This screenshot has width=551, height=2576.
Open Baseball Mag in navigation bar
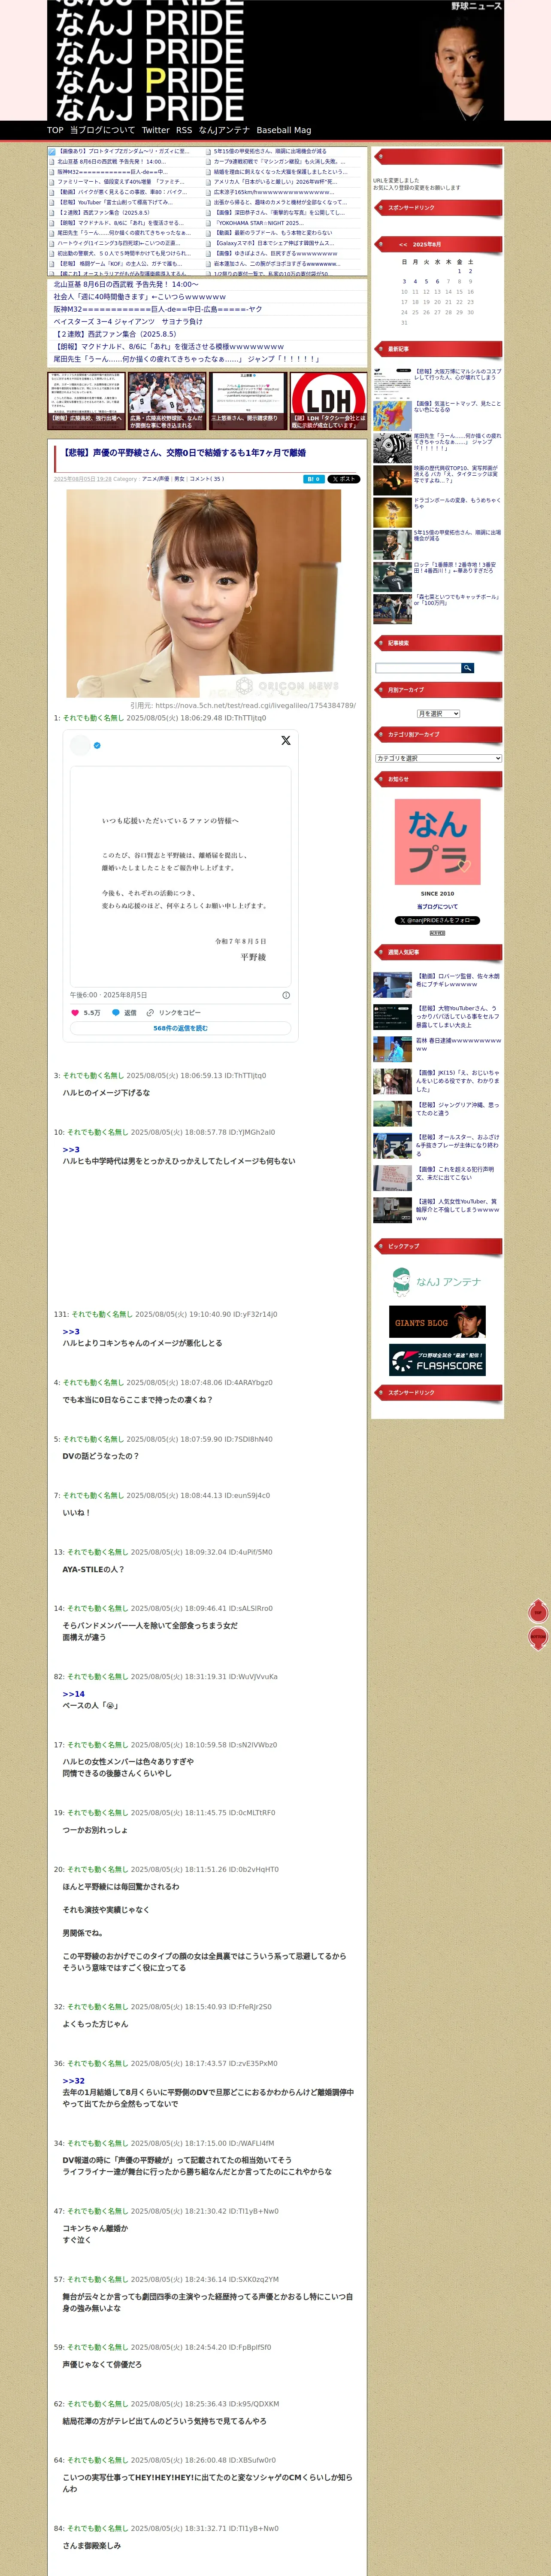(x=284, y=130)
